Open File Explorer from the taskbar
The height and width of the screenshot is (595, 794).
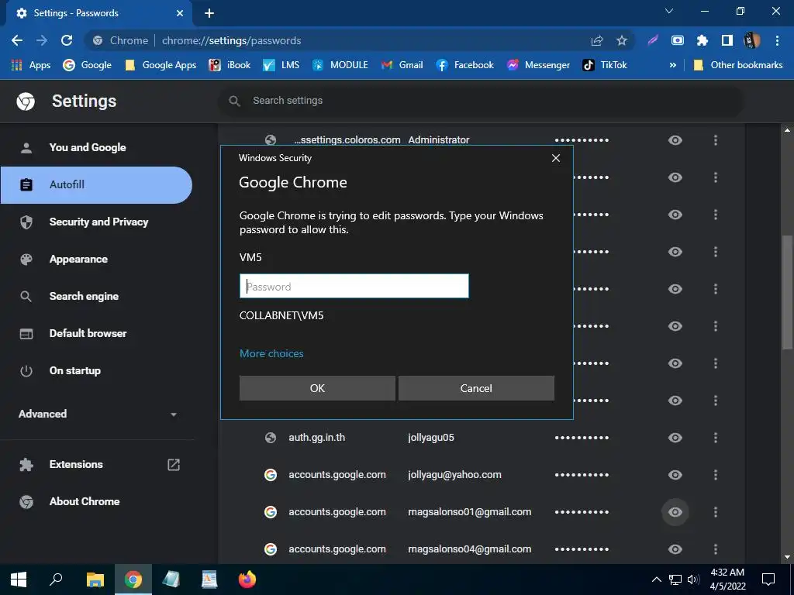[95, 580]
